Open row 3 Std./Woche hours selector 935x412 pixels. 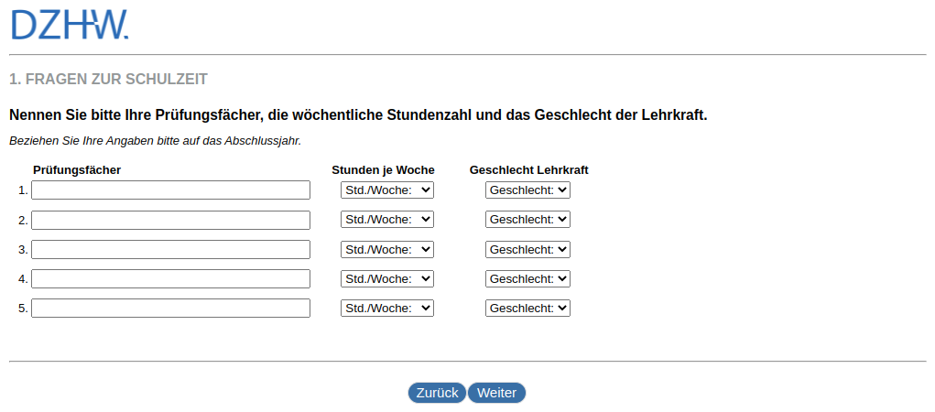tap(386, 249)
